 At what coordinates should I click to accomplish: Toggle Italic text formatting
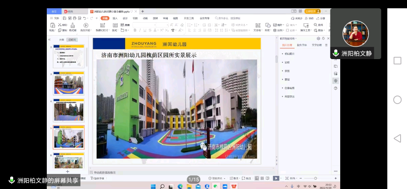140,30
